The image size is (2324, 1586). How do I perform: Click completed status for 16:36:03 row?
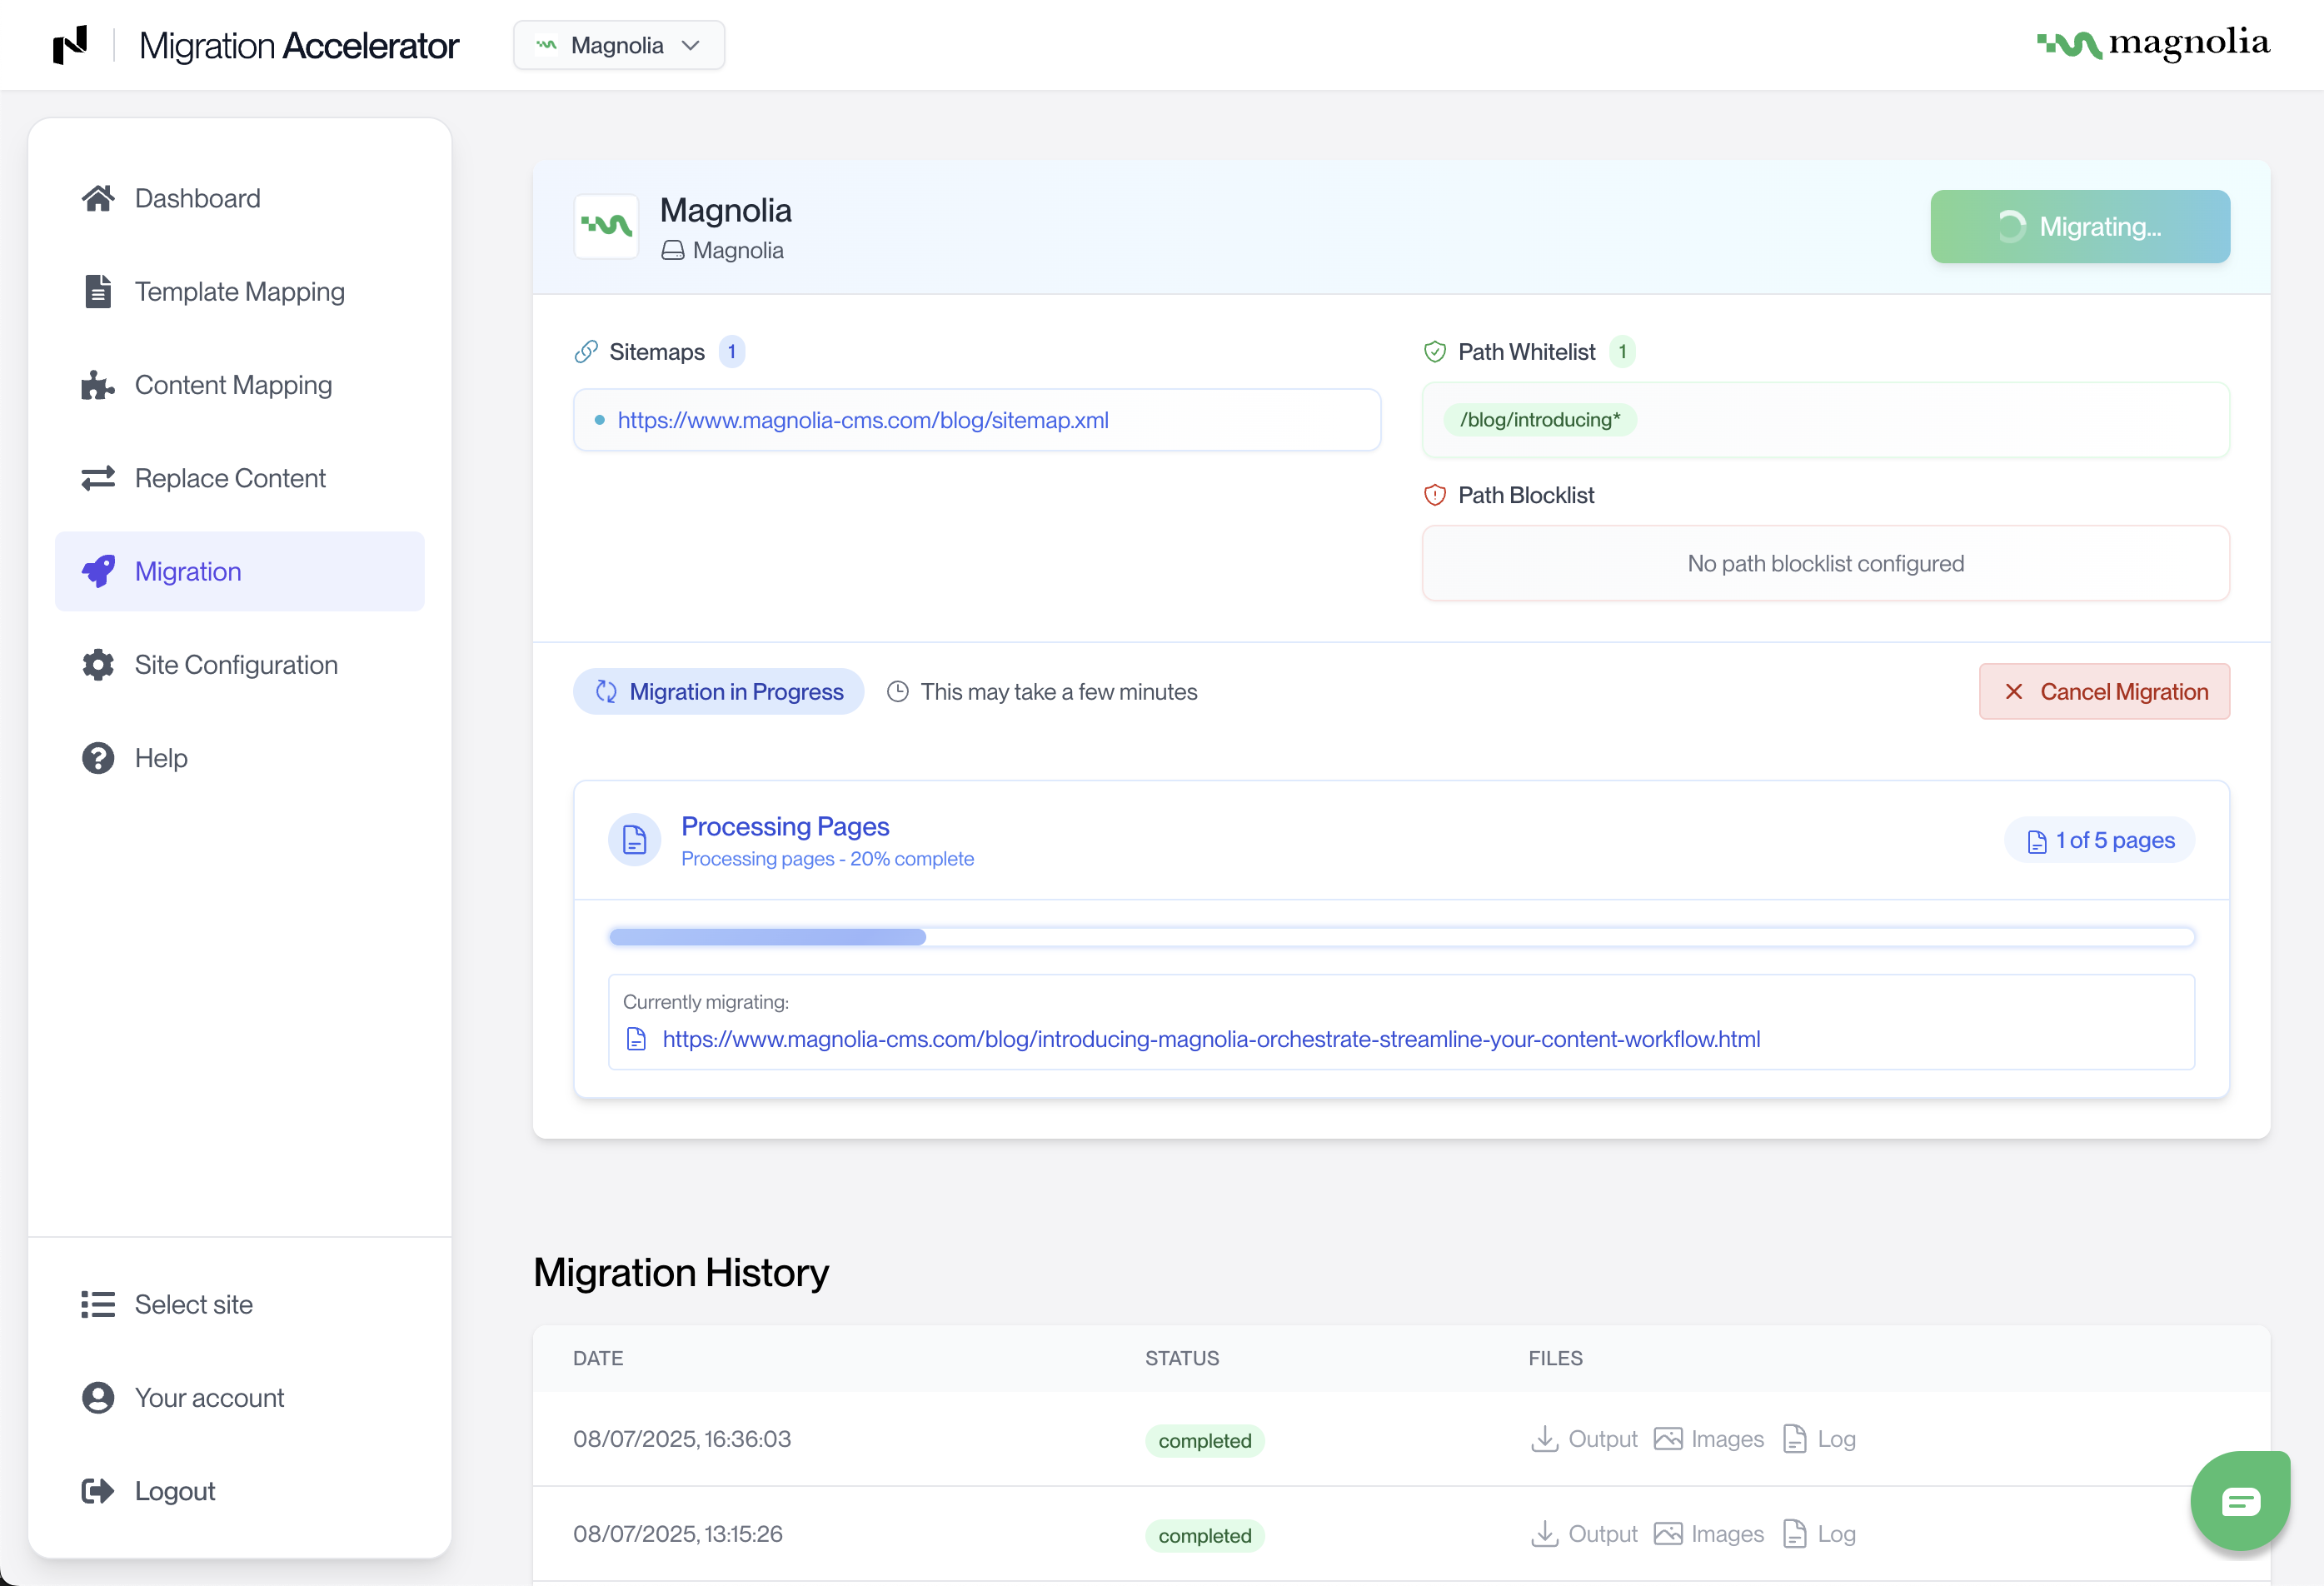click(x=1205, y=1441)
